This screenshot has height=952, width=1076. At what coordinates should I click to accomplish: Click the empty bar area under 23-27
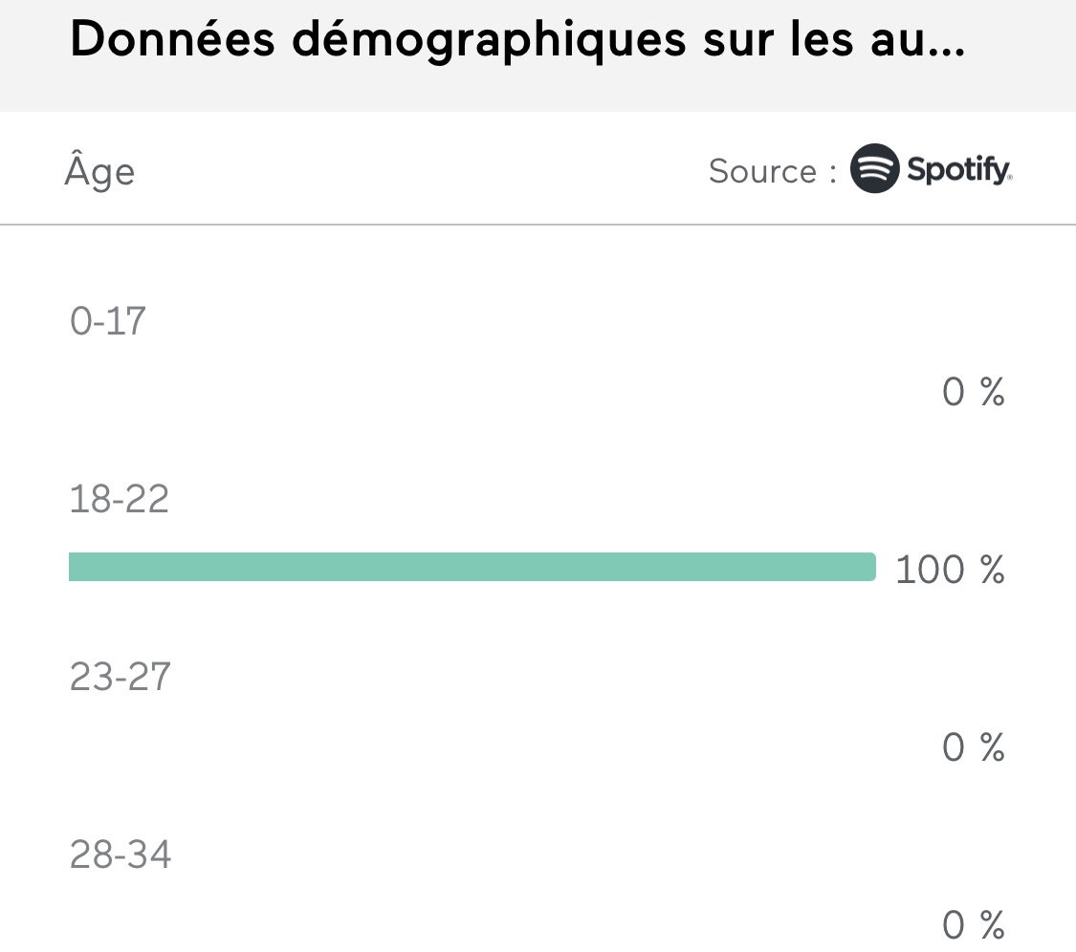coord(472,746)
